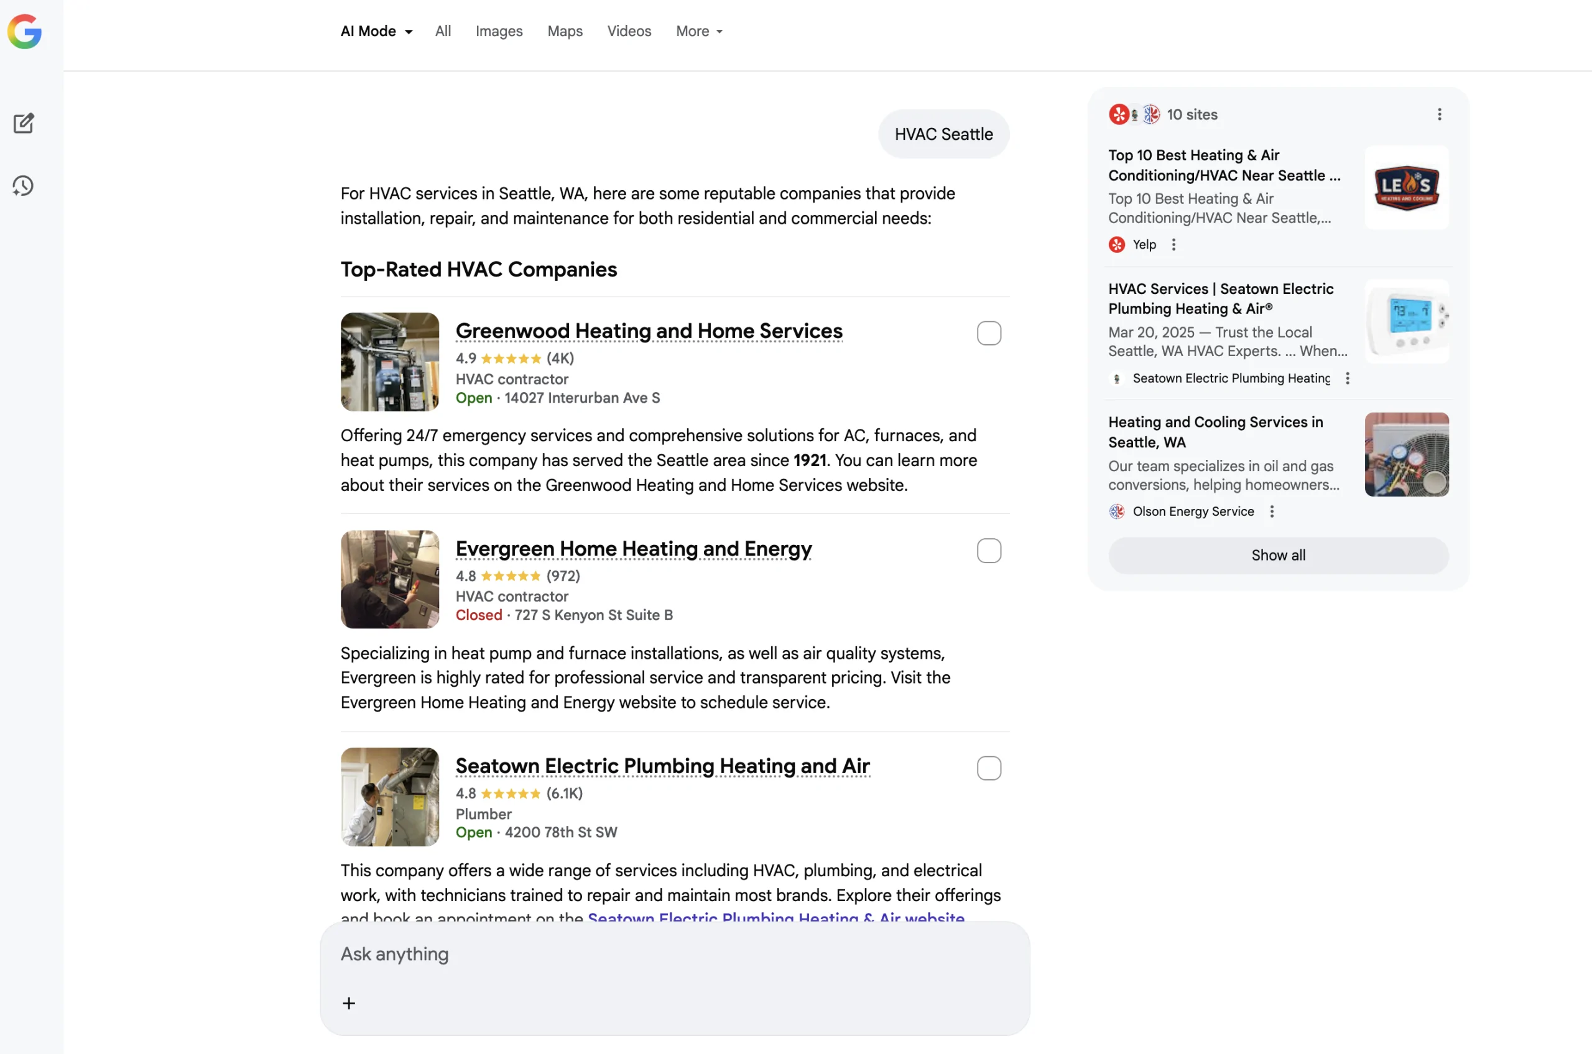Screen dimensions: 1592x1054
Task: Switch to the Videos tab
Action: click(629, 31)
